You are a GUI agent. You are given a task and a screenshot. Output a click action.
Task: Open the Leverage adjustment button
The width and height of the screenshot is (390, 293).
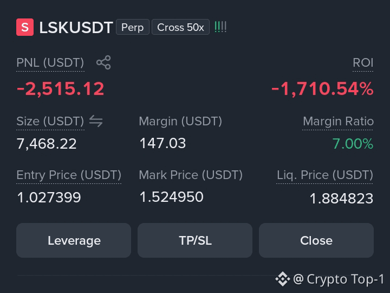[74, 240]
